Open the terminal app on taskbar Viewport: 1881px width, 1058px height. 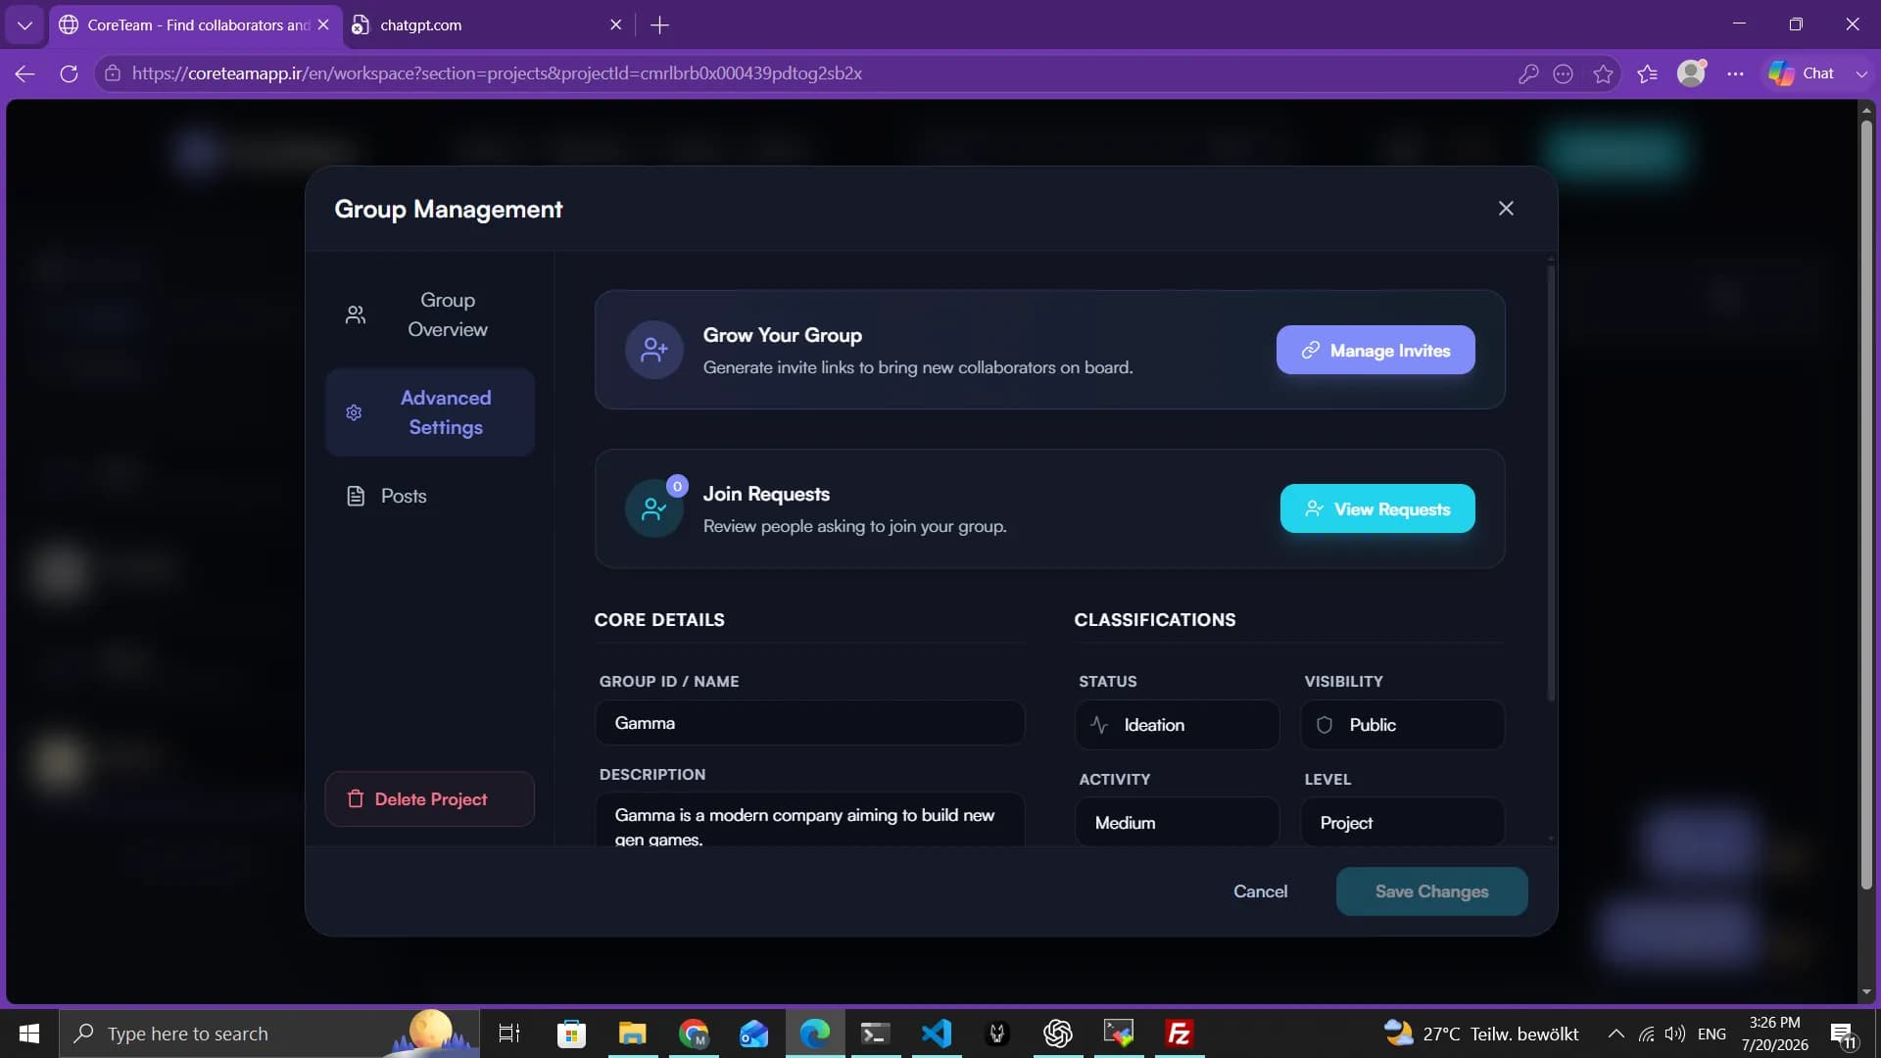tap(875, 1034)
